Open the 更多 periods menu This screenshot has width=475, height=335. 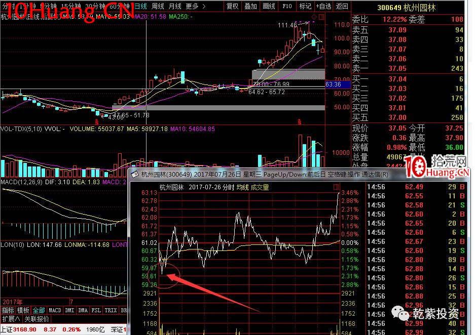point(192,7)
